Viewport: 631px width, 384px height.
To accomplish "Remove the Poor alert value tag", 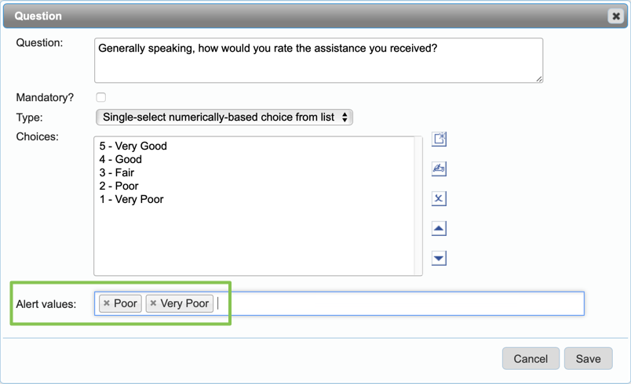I will pos(107,303).
